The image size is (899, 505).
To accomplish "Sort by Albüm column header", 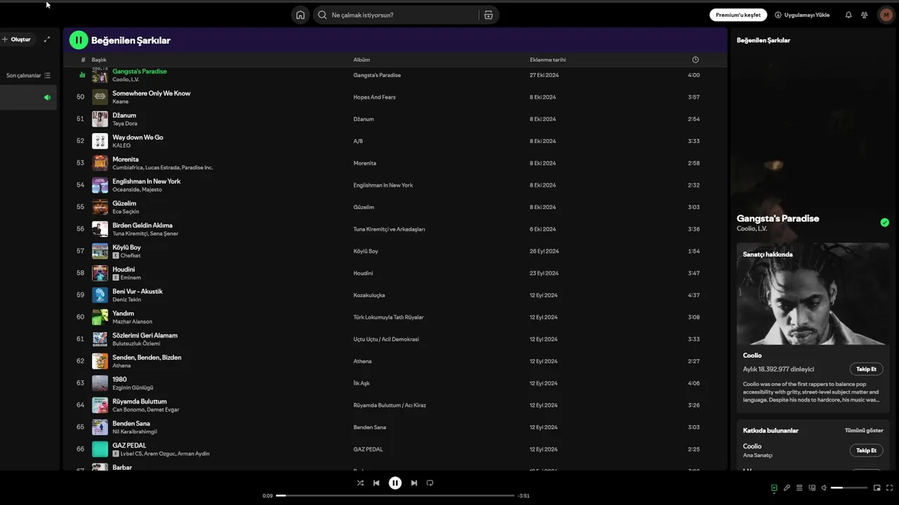I will coord(362,60).
